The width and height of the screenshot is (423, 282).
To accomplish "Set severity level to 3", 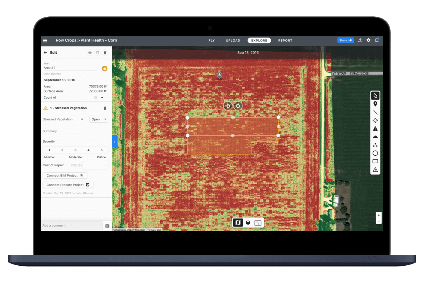I will (x=75, y=150).
